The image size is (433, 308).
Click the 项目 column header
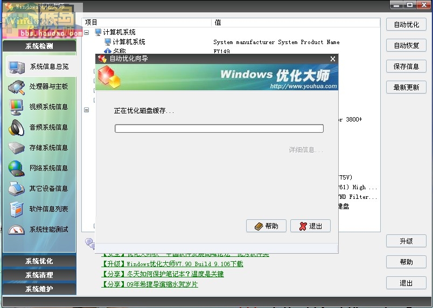coord(147,23)
